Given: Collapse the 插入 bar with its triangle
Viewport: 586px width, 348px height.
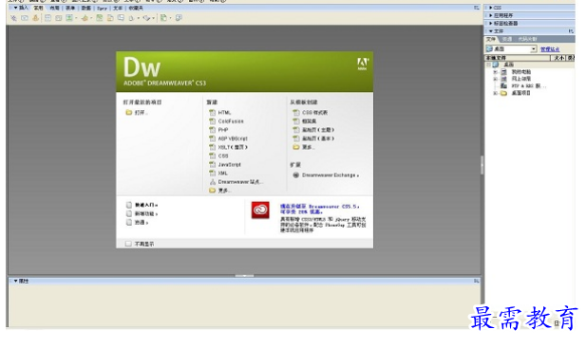Looking at the screenshot, I should 16,8.
